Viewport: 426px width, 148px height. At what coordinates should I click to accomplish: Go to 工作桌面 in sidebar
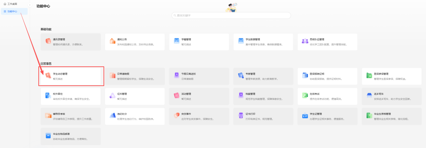pos(12,4)
